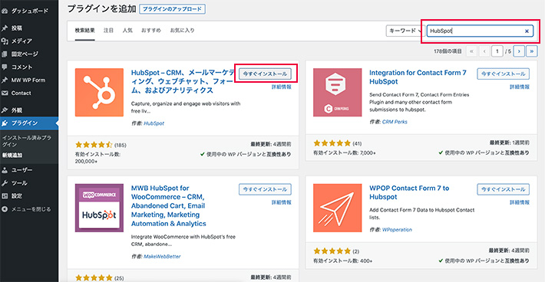Screen dimensions: 545x282
Task: Click the envelope icon beside Contact
Action: point(5,93)
